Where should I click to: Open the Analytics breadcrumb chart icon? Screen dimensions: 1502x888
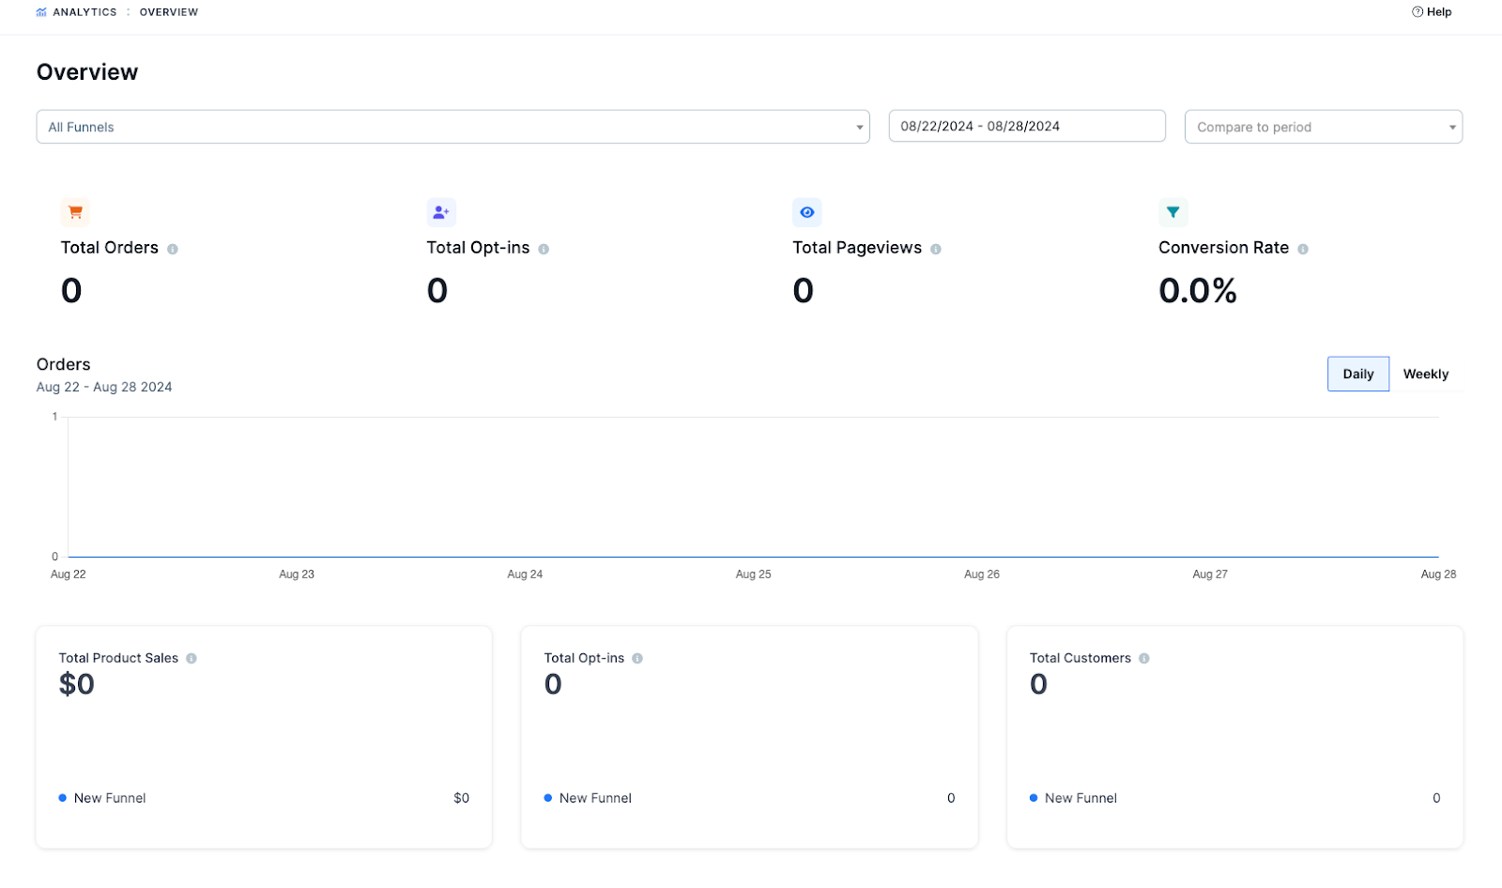pos(39,11)
